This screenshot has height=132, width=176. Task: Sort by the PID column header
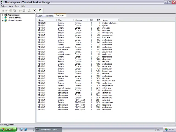click(x=97, y=20)
